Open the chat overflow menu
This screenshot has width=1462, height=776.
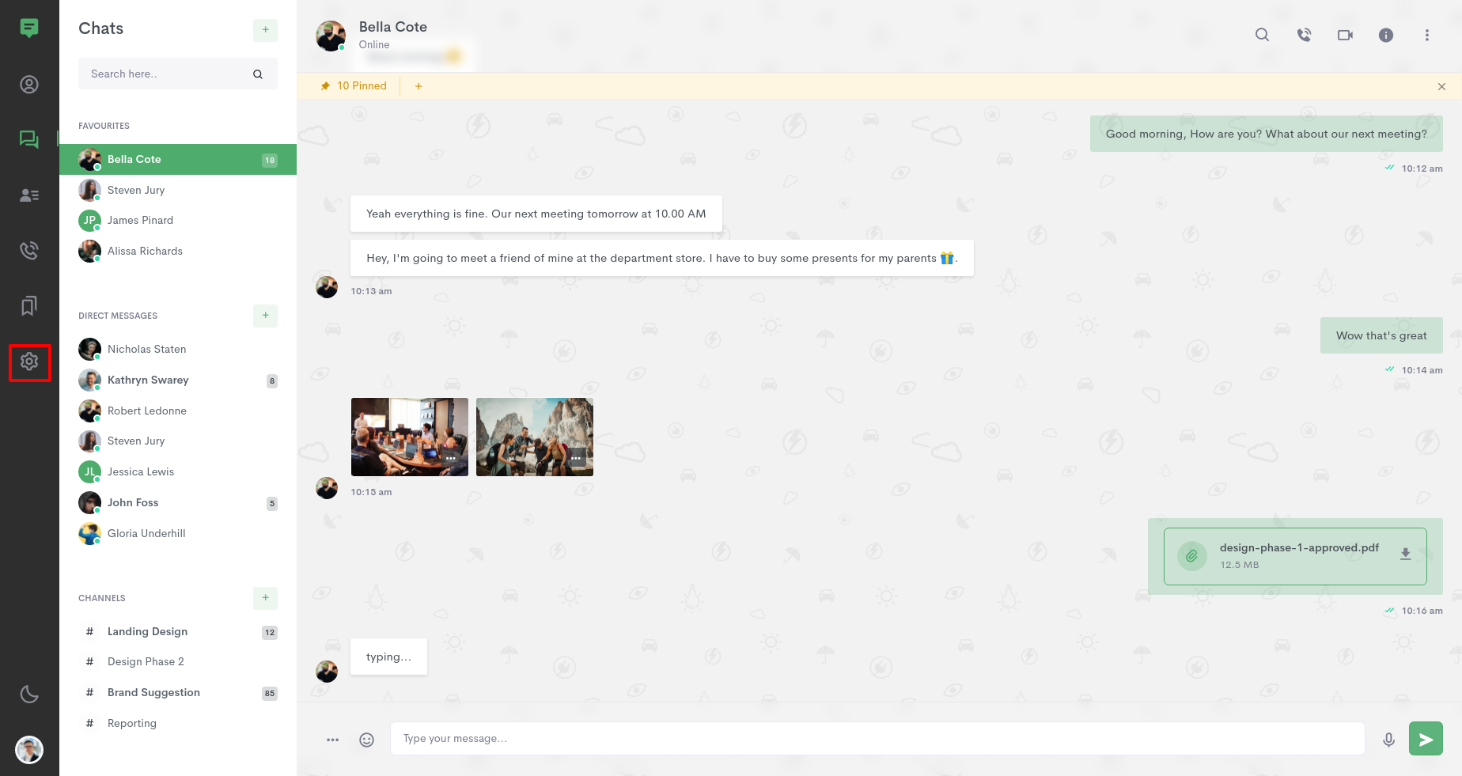tap(1426, 35)
